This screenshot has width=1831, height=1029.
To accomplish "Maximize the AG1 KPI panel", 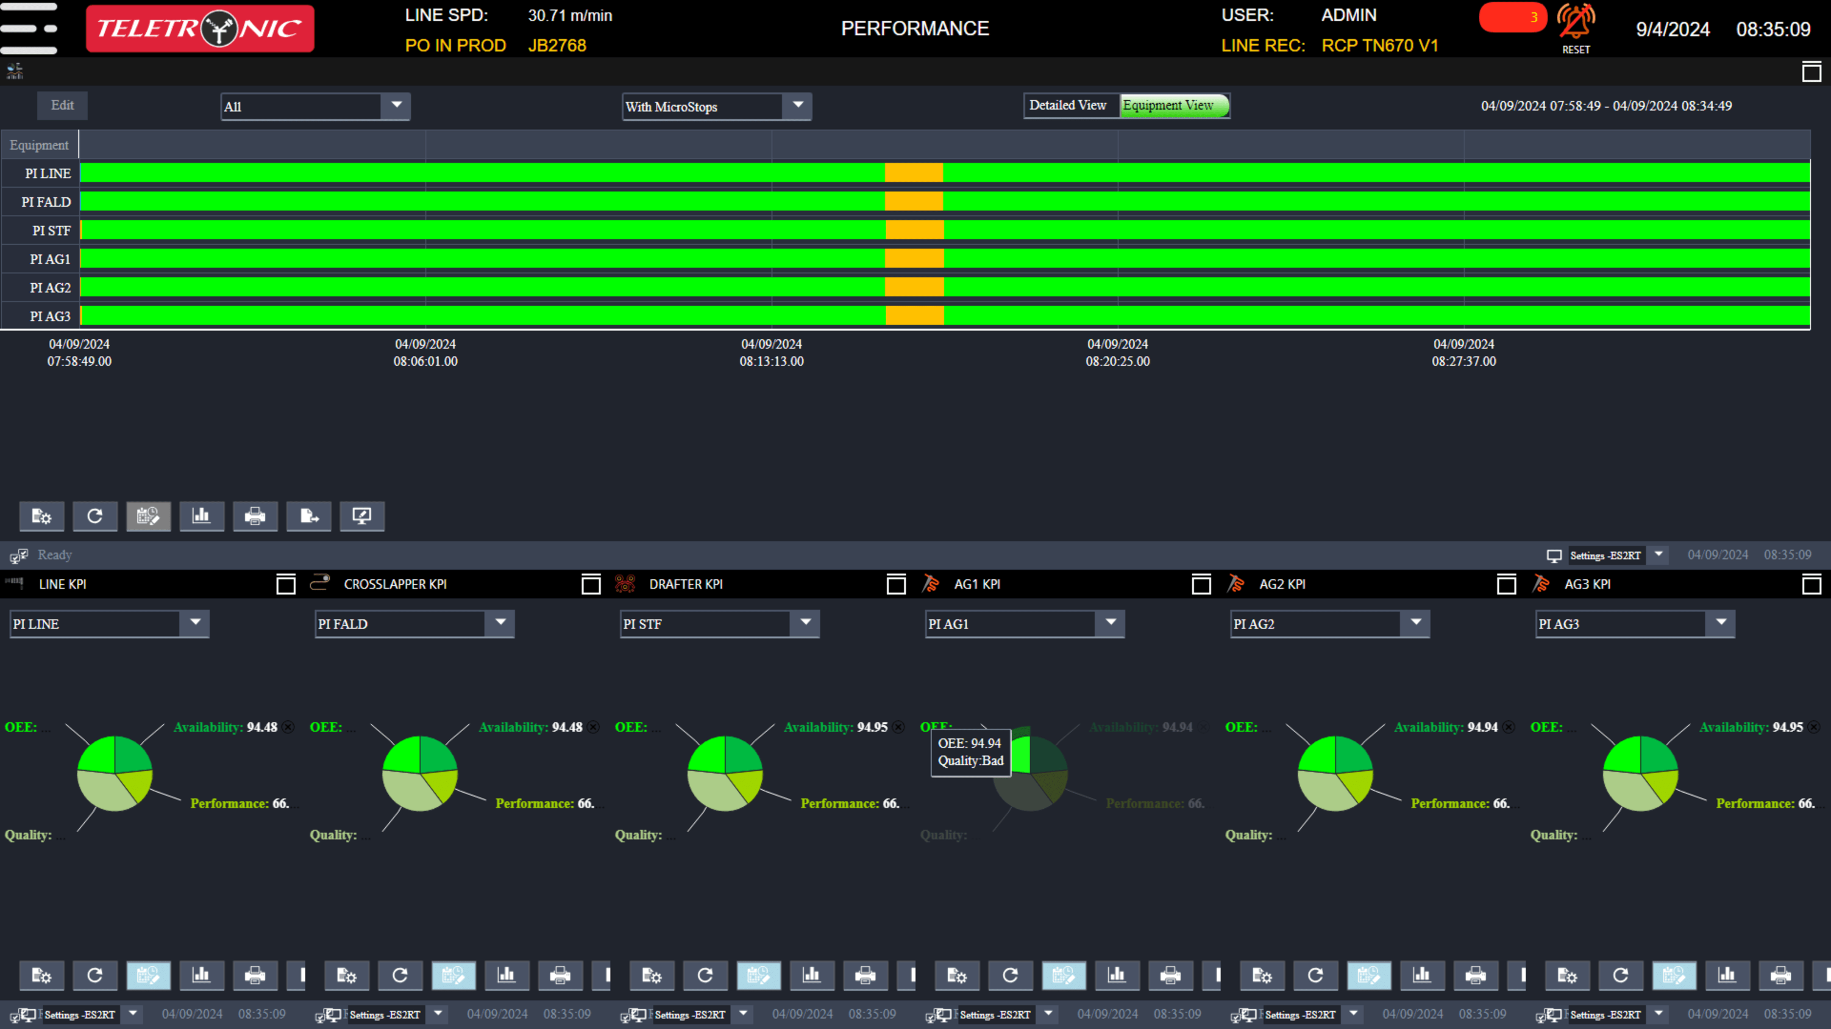I will (1201, 584).
